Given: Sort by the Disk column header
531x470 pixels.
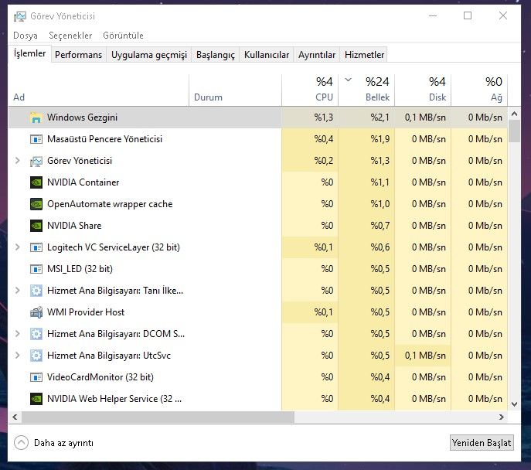Looking at the screenshot, I should tap(423, 90).
